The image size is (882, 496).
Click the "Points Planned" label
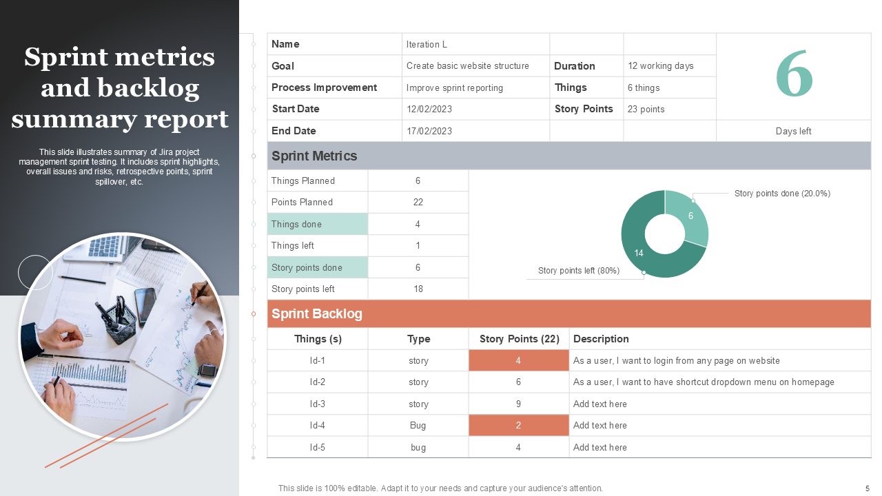point(302,202)
